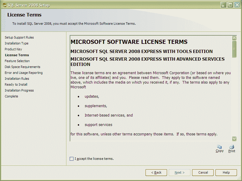Viewport: 242px width, 181px height.
Task: Maximize the SQL Server 2008 Setup window
Action: 230,5
